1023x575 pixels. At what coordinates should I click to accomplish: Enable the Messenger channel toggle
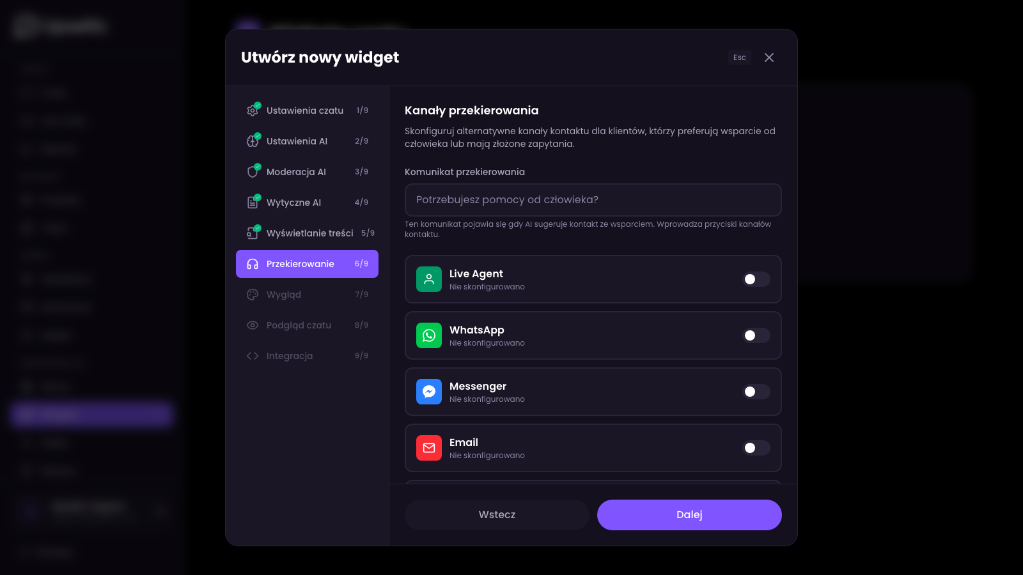(x=756, y=392)
